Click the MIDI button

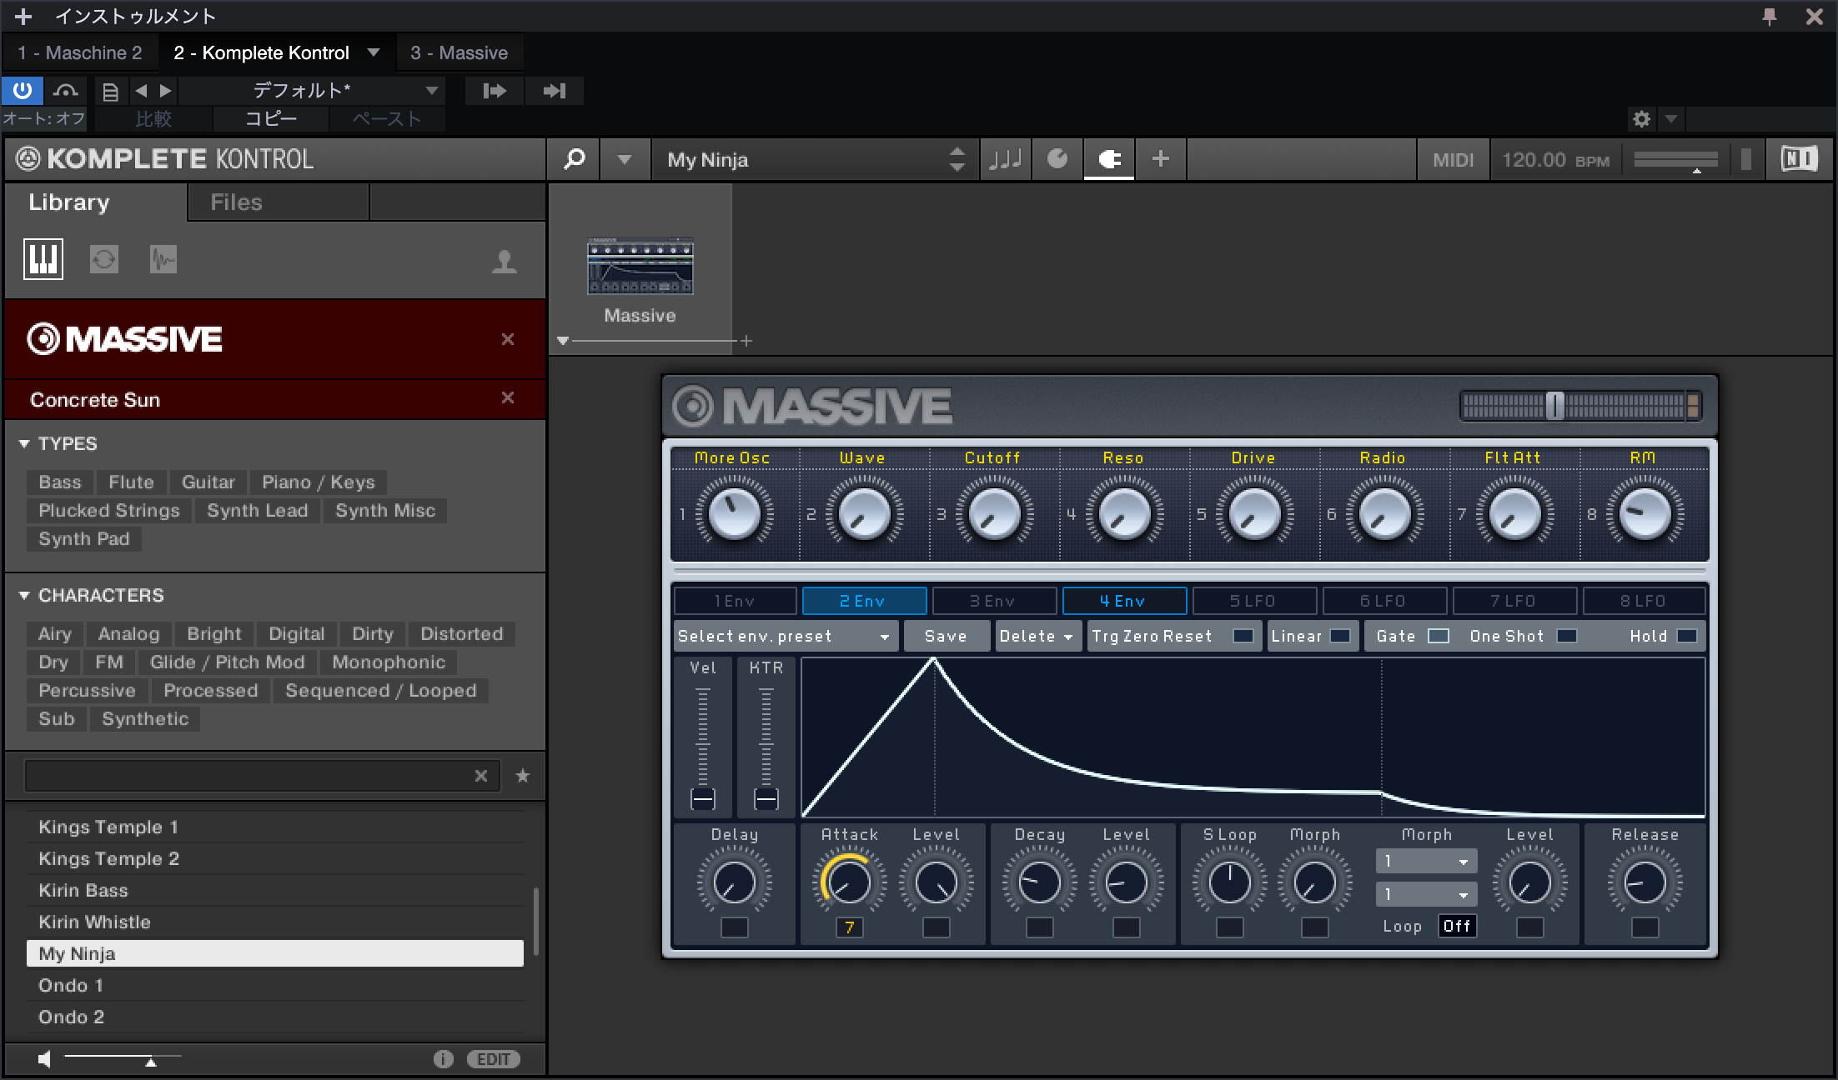[x=1453, y=159]
